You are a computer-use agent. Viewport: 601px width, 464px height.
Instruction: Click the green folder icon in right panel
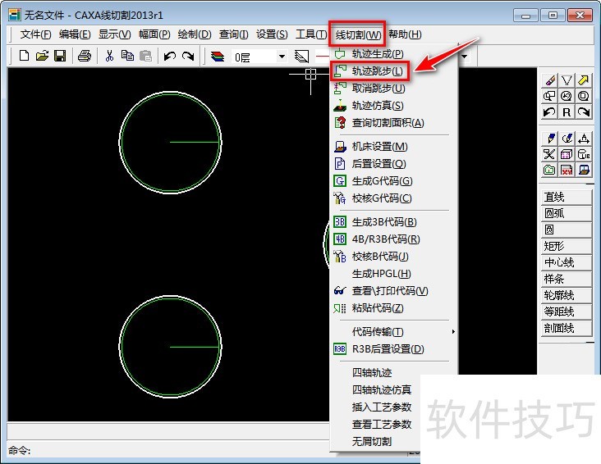coord(549,170)
